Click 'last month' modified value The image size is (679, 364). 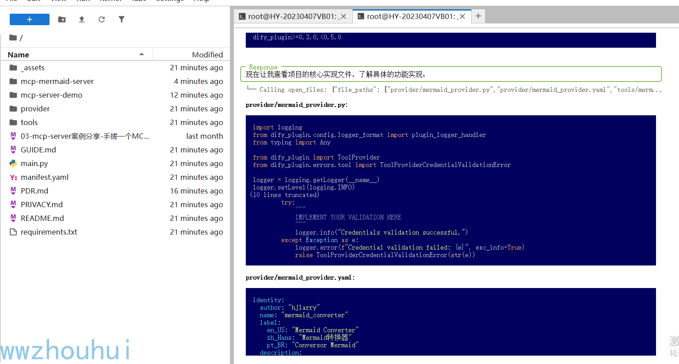(205, 136)
